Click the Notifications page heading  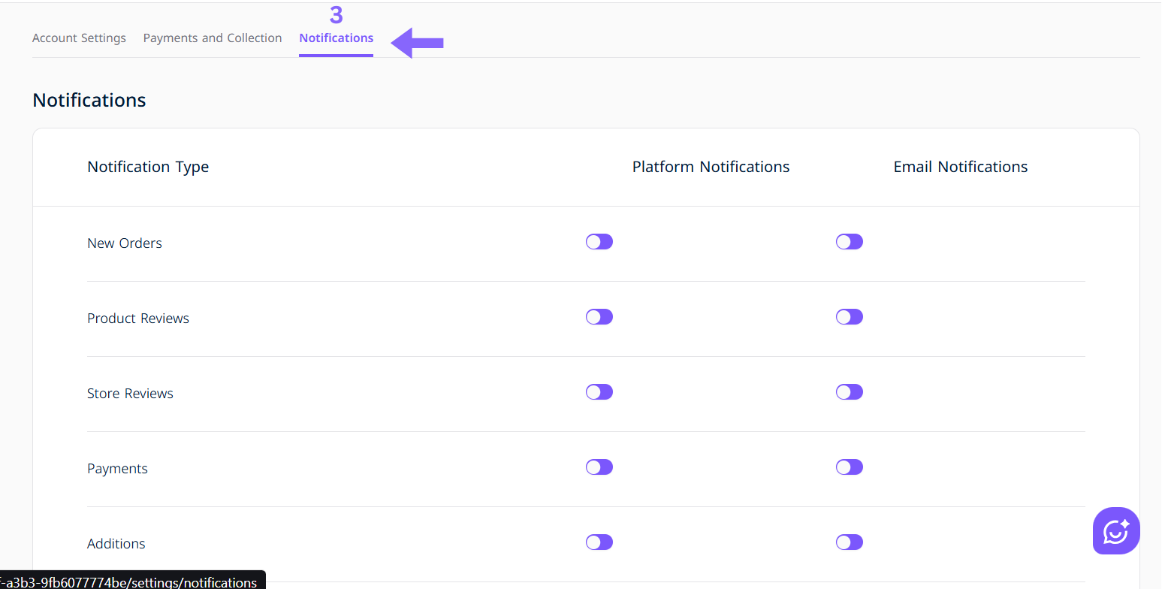pos(89,100)
